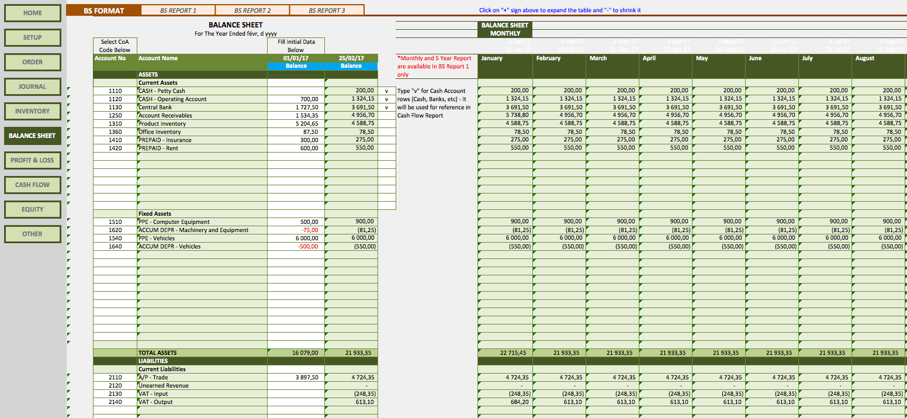Image resolution: width=907 pixels, height=418 pixels.
Task: Click January Account Receivables value 5 738,80
Action: pos(506,116)
